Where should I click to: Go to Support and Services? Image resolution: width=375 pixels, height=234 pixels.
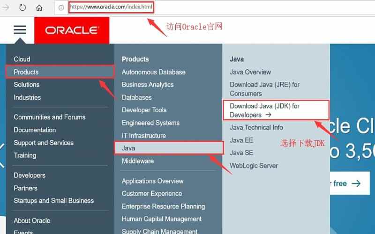pos(44,143)
